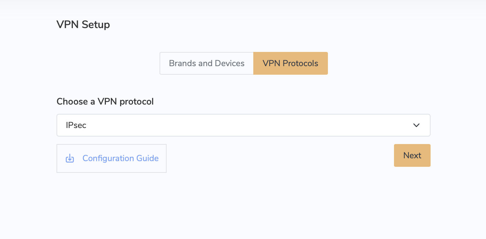Go back to Brands and Devices
Viewport: 486px width, 239px height.
click(x=207, y=63)
